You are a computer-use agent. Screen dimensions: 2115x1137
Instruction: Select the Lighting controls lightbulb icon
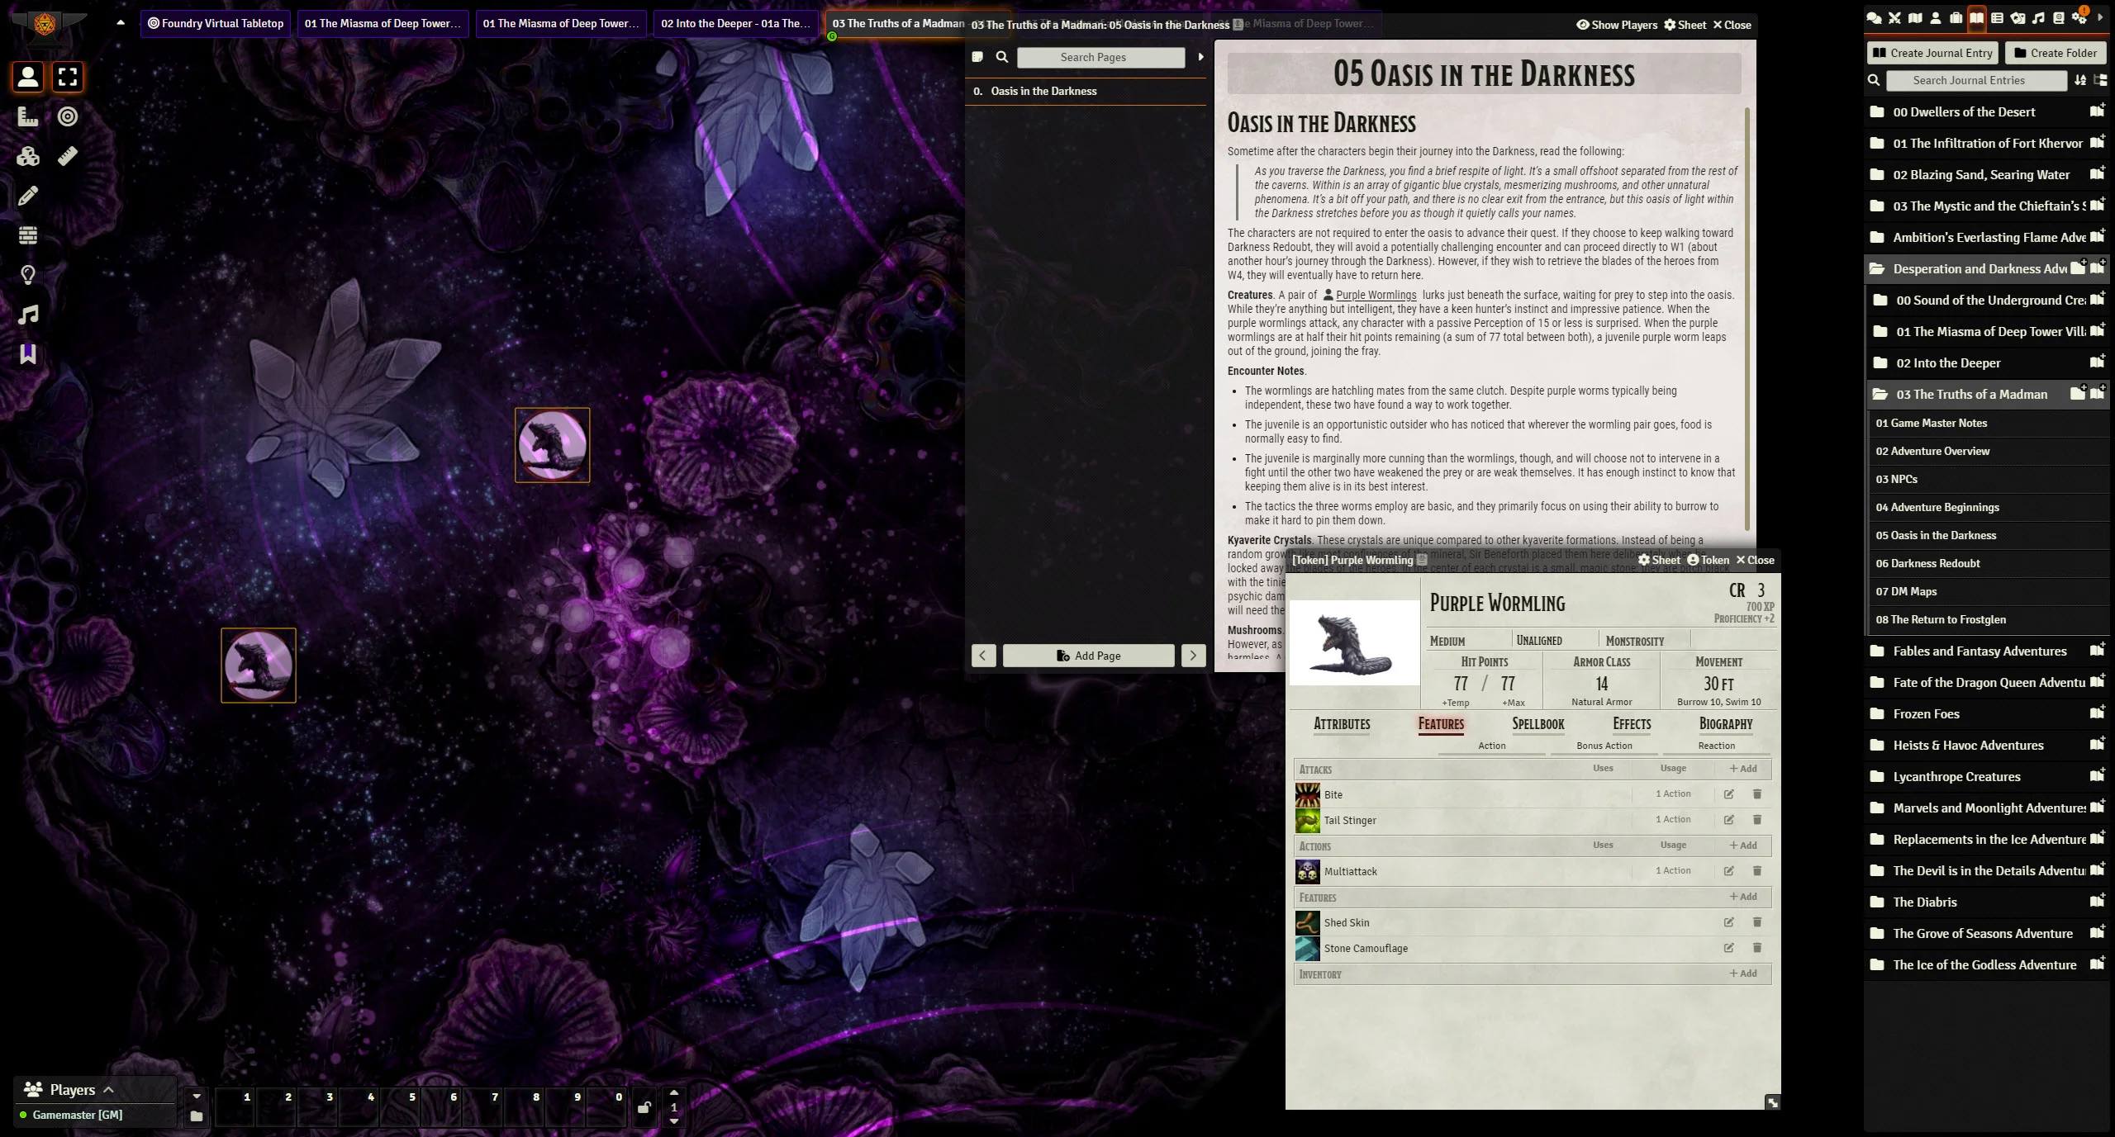[28, 275]
